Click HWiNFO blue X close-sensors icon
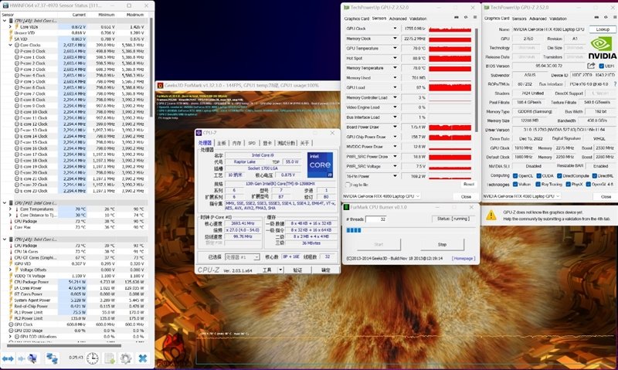 [143, 358]
